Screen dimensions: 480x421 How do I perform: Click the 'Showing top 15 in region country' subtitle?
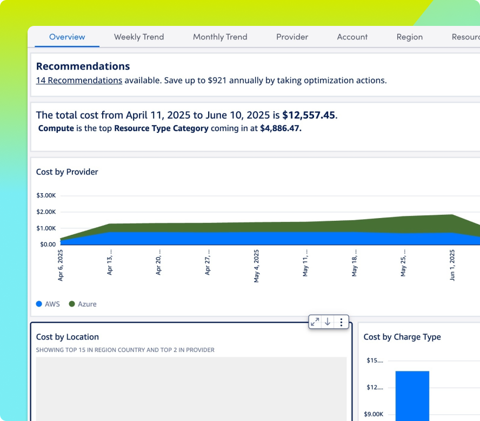[125, 350]
